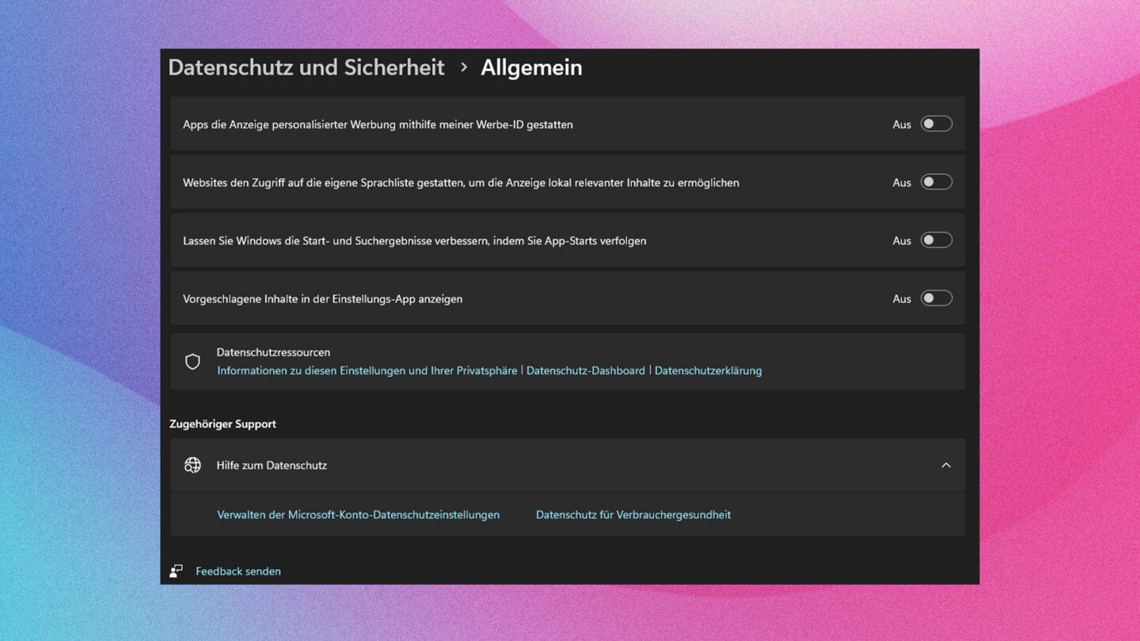Open Datenschutz für Verbrauchergesundheit link
This screenshot has width=1140, height=641.
coord(633,514)
